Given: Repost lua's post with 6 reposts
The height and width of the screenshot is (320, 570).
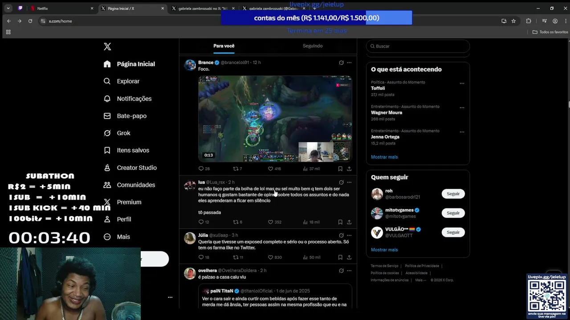Looking at the screenshot, I should pos(237,222).
